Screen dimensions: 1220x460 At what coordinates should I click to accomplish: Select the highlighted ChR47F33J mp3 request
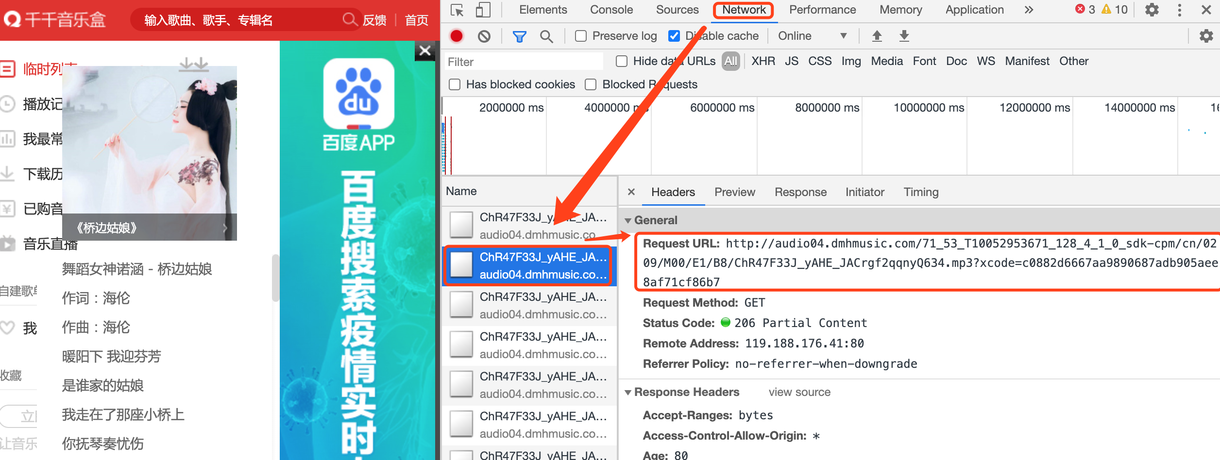coord(529,266)
